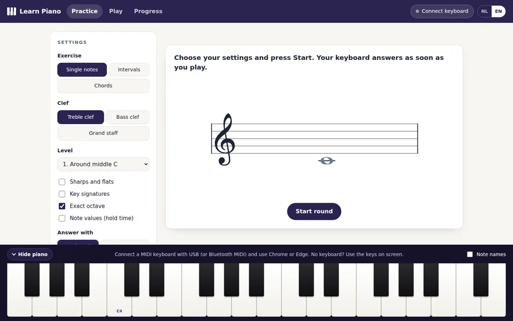Select the Chords exercise
The width and height of the screenshot is (513, 321).
103,86
